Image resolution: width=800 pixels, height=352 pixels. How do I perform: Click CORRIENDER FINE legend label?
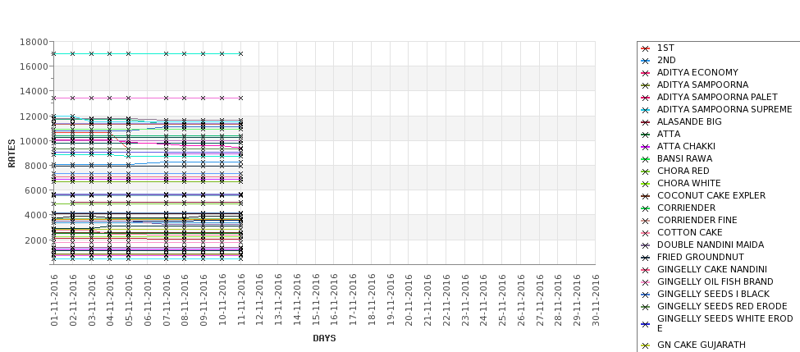tap(697, 220)
